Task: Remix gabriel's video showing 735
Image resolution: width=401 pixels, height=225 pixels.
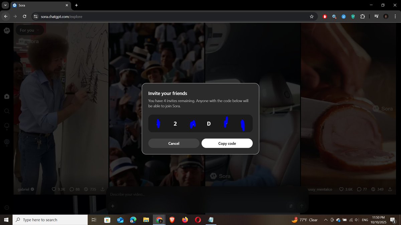Action: (90, 189)
